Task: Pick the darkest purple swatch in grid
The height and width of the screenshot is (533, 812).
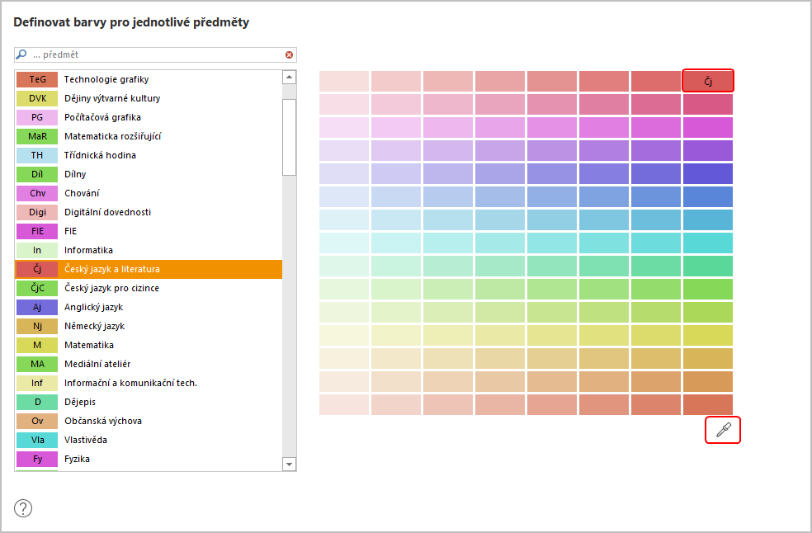Action: 708,151
